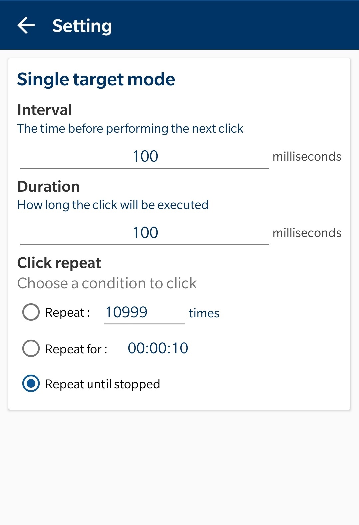Tap the 'Interval' section label
The image size is (359, 525).
44,110
